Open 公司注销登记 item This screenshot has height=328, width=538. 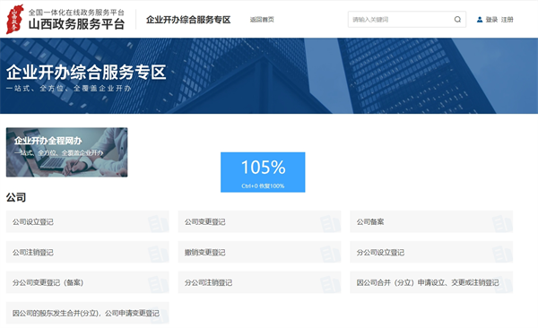pyautogui.click(x=88, y=252)
